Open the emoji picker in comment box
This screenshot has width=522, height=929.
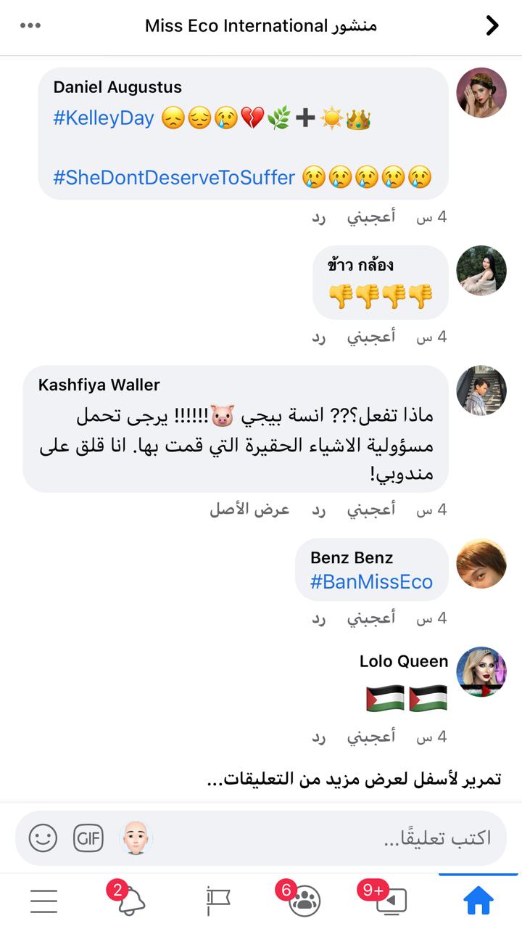click(x=43, y=838)
